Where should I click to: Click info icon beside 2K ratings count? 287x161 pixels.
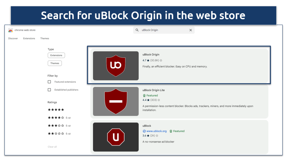pyautogui.click(x=157, y=136)
